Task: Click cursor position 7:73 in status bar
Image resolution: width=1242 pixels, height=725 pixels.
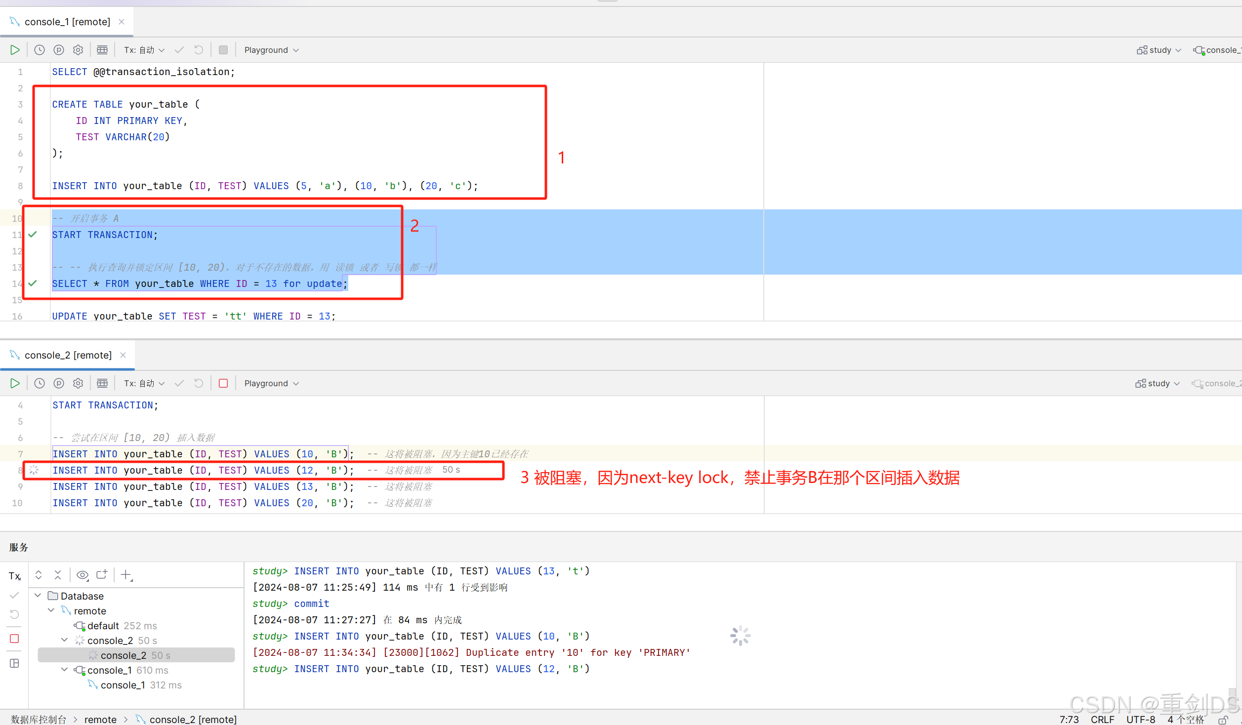Action: (x=1069, y=719)
